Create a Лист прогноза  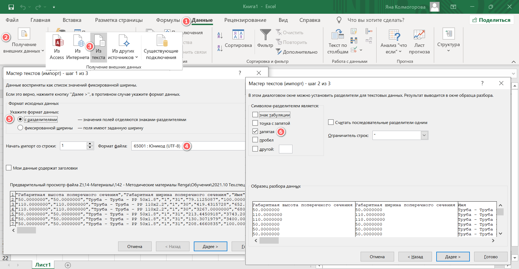pos(419,42)
